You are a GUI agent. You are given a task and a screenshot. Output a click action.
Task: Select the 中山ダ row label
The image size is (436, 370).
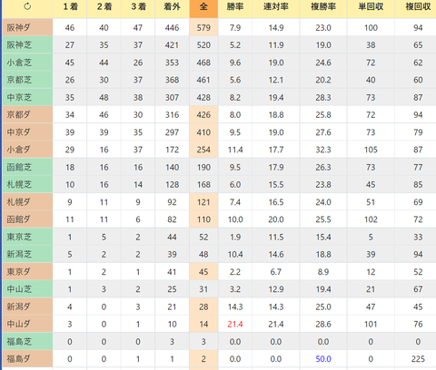[27, 324]
